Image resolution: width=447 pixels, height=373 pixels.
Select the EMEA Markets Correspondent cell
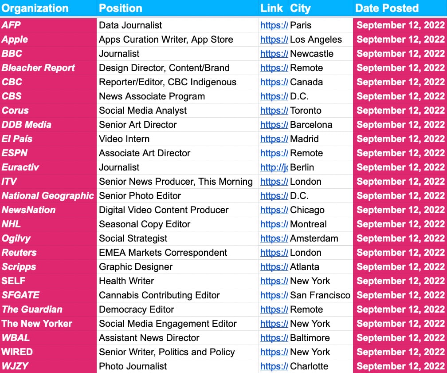[163, 253]
